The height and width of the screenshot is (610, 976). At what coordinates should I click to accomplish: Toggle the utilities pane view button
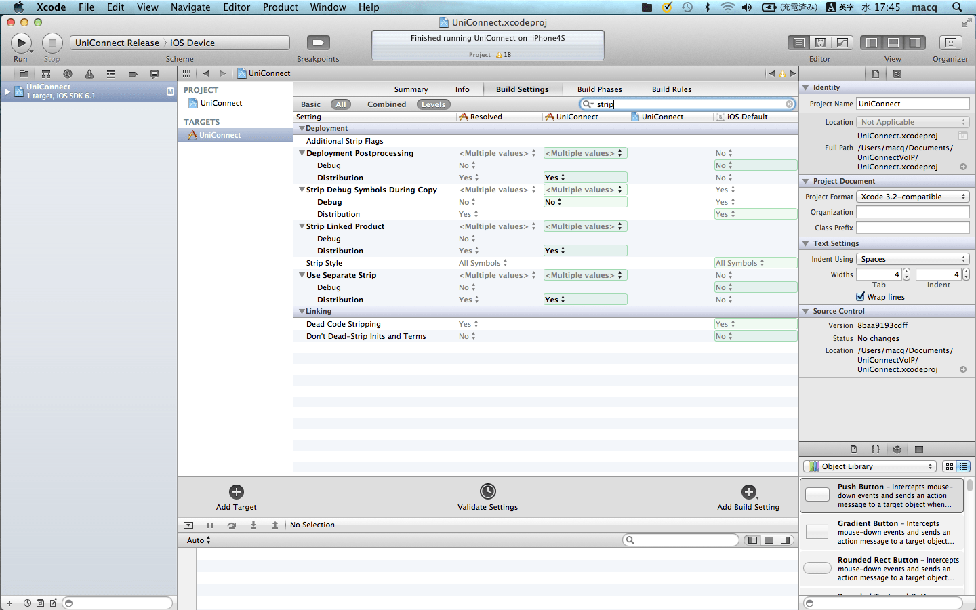914,43
